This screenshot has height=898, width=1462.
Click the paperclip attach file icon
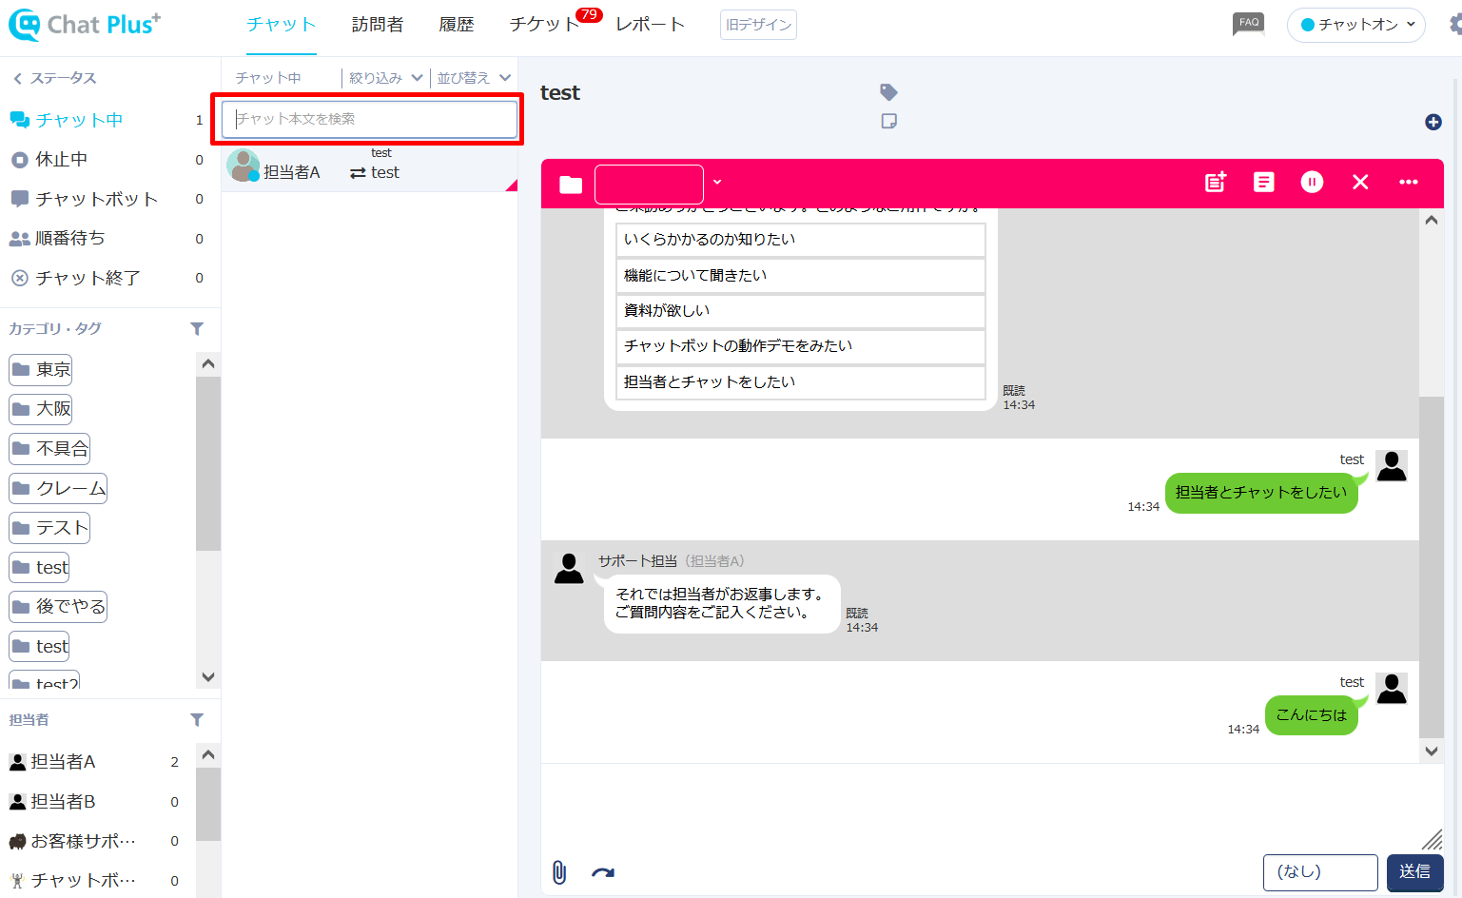click(x=559, y=872)
